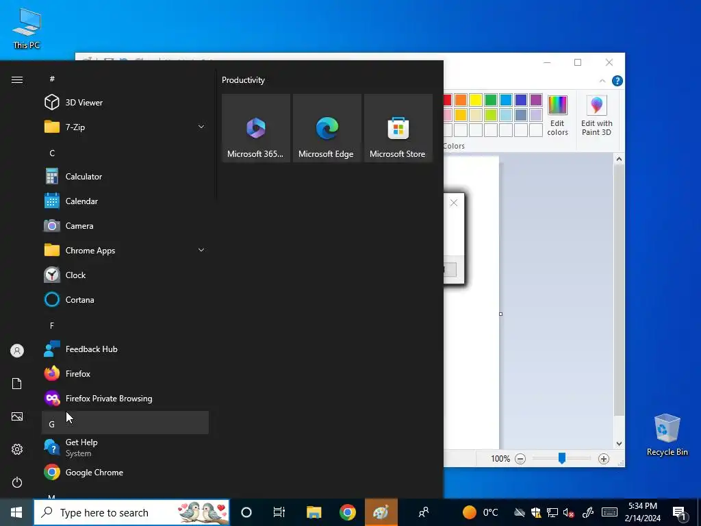Expand the Start menu hamburger button
The width and height of the screenshot is (701, 526).
pos(17,79)
